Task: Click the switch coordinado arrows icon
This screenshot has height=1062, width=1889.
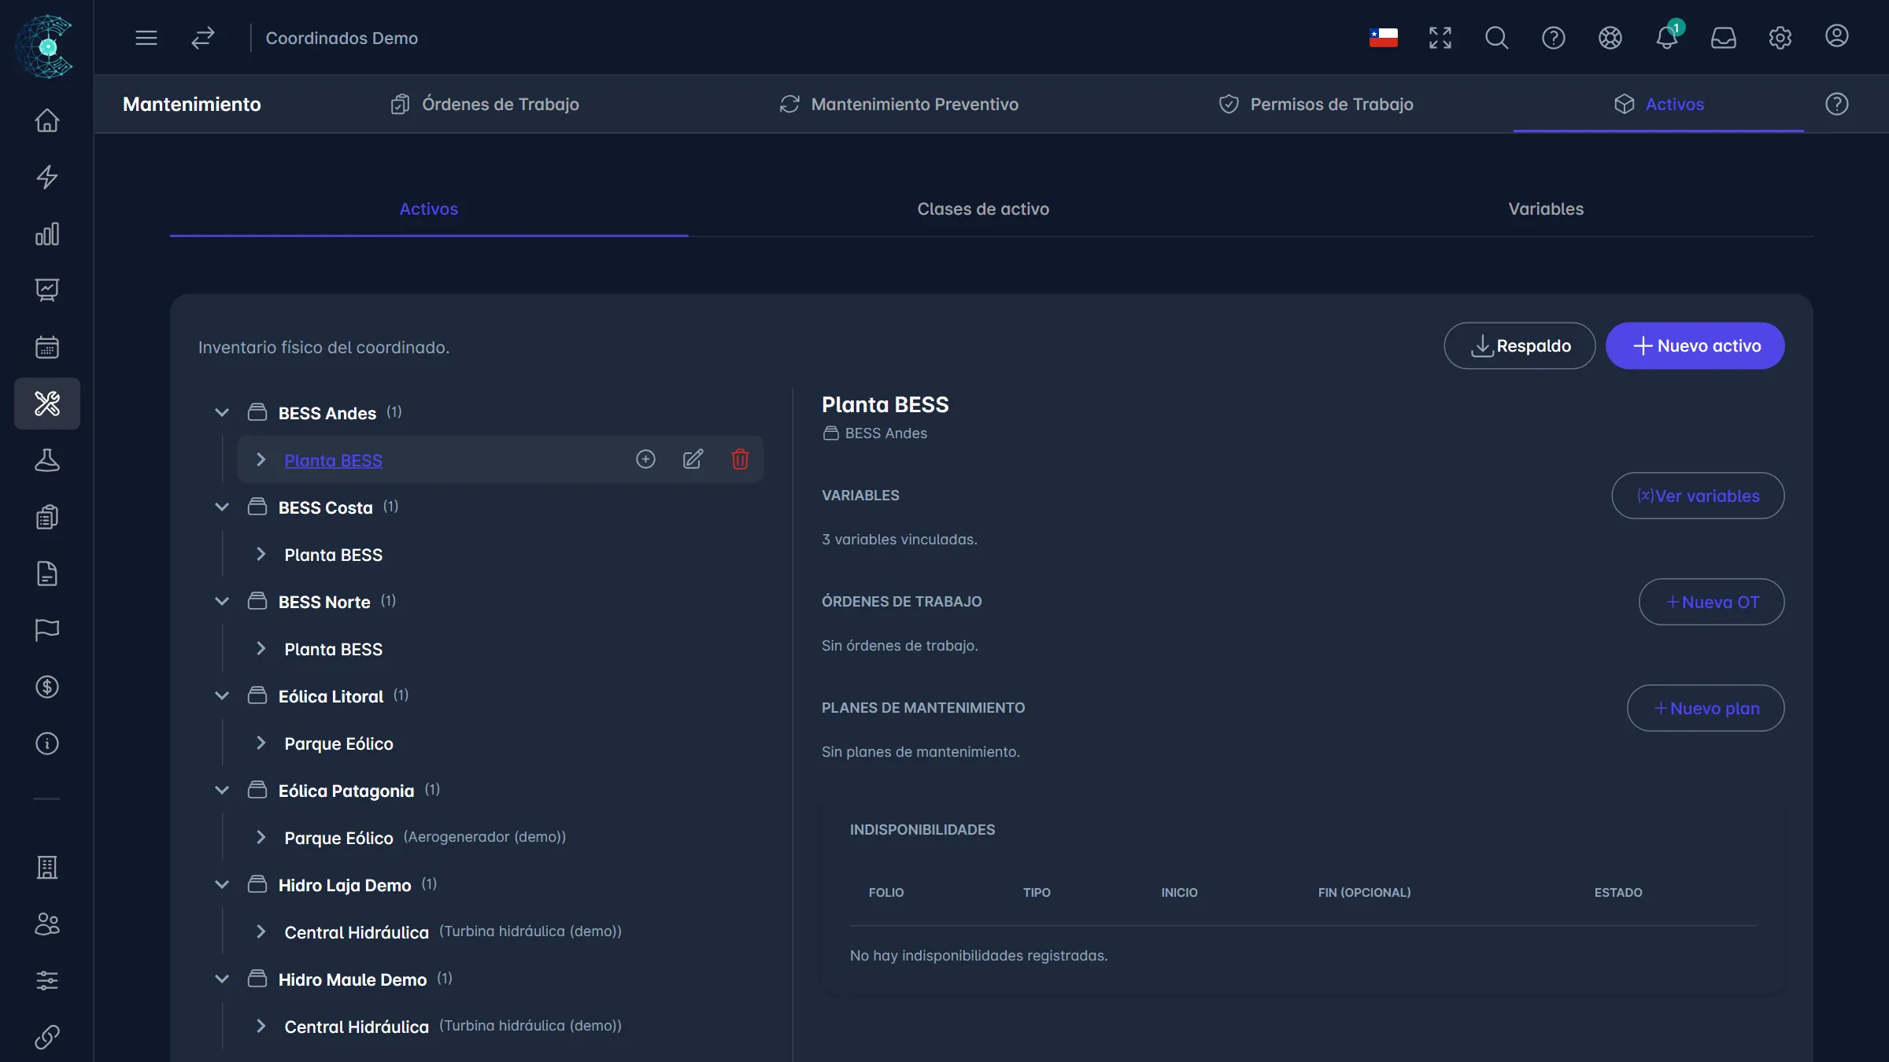Action: tap(203, 38)
